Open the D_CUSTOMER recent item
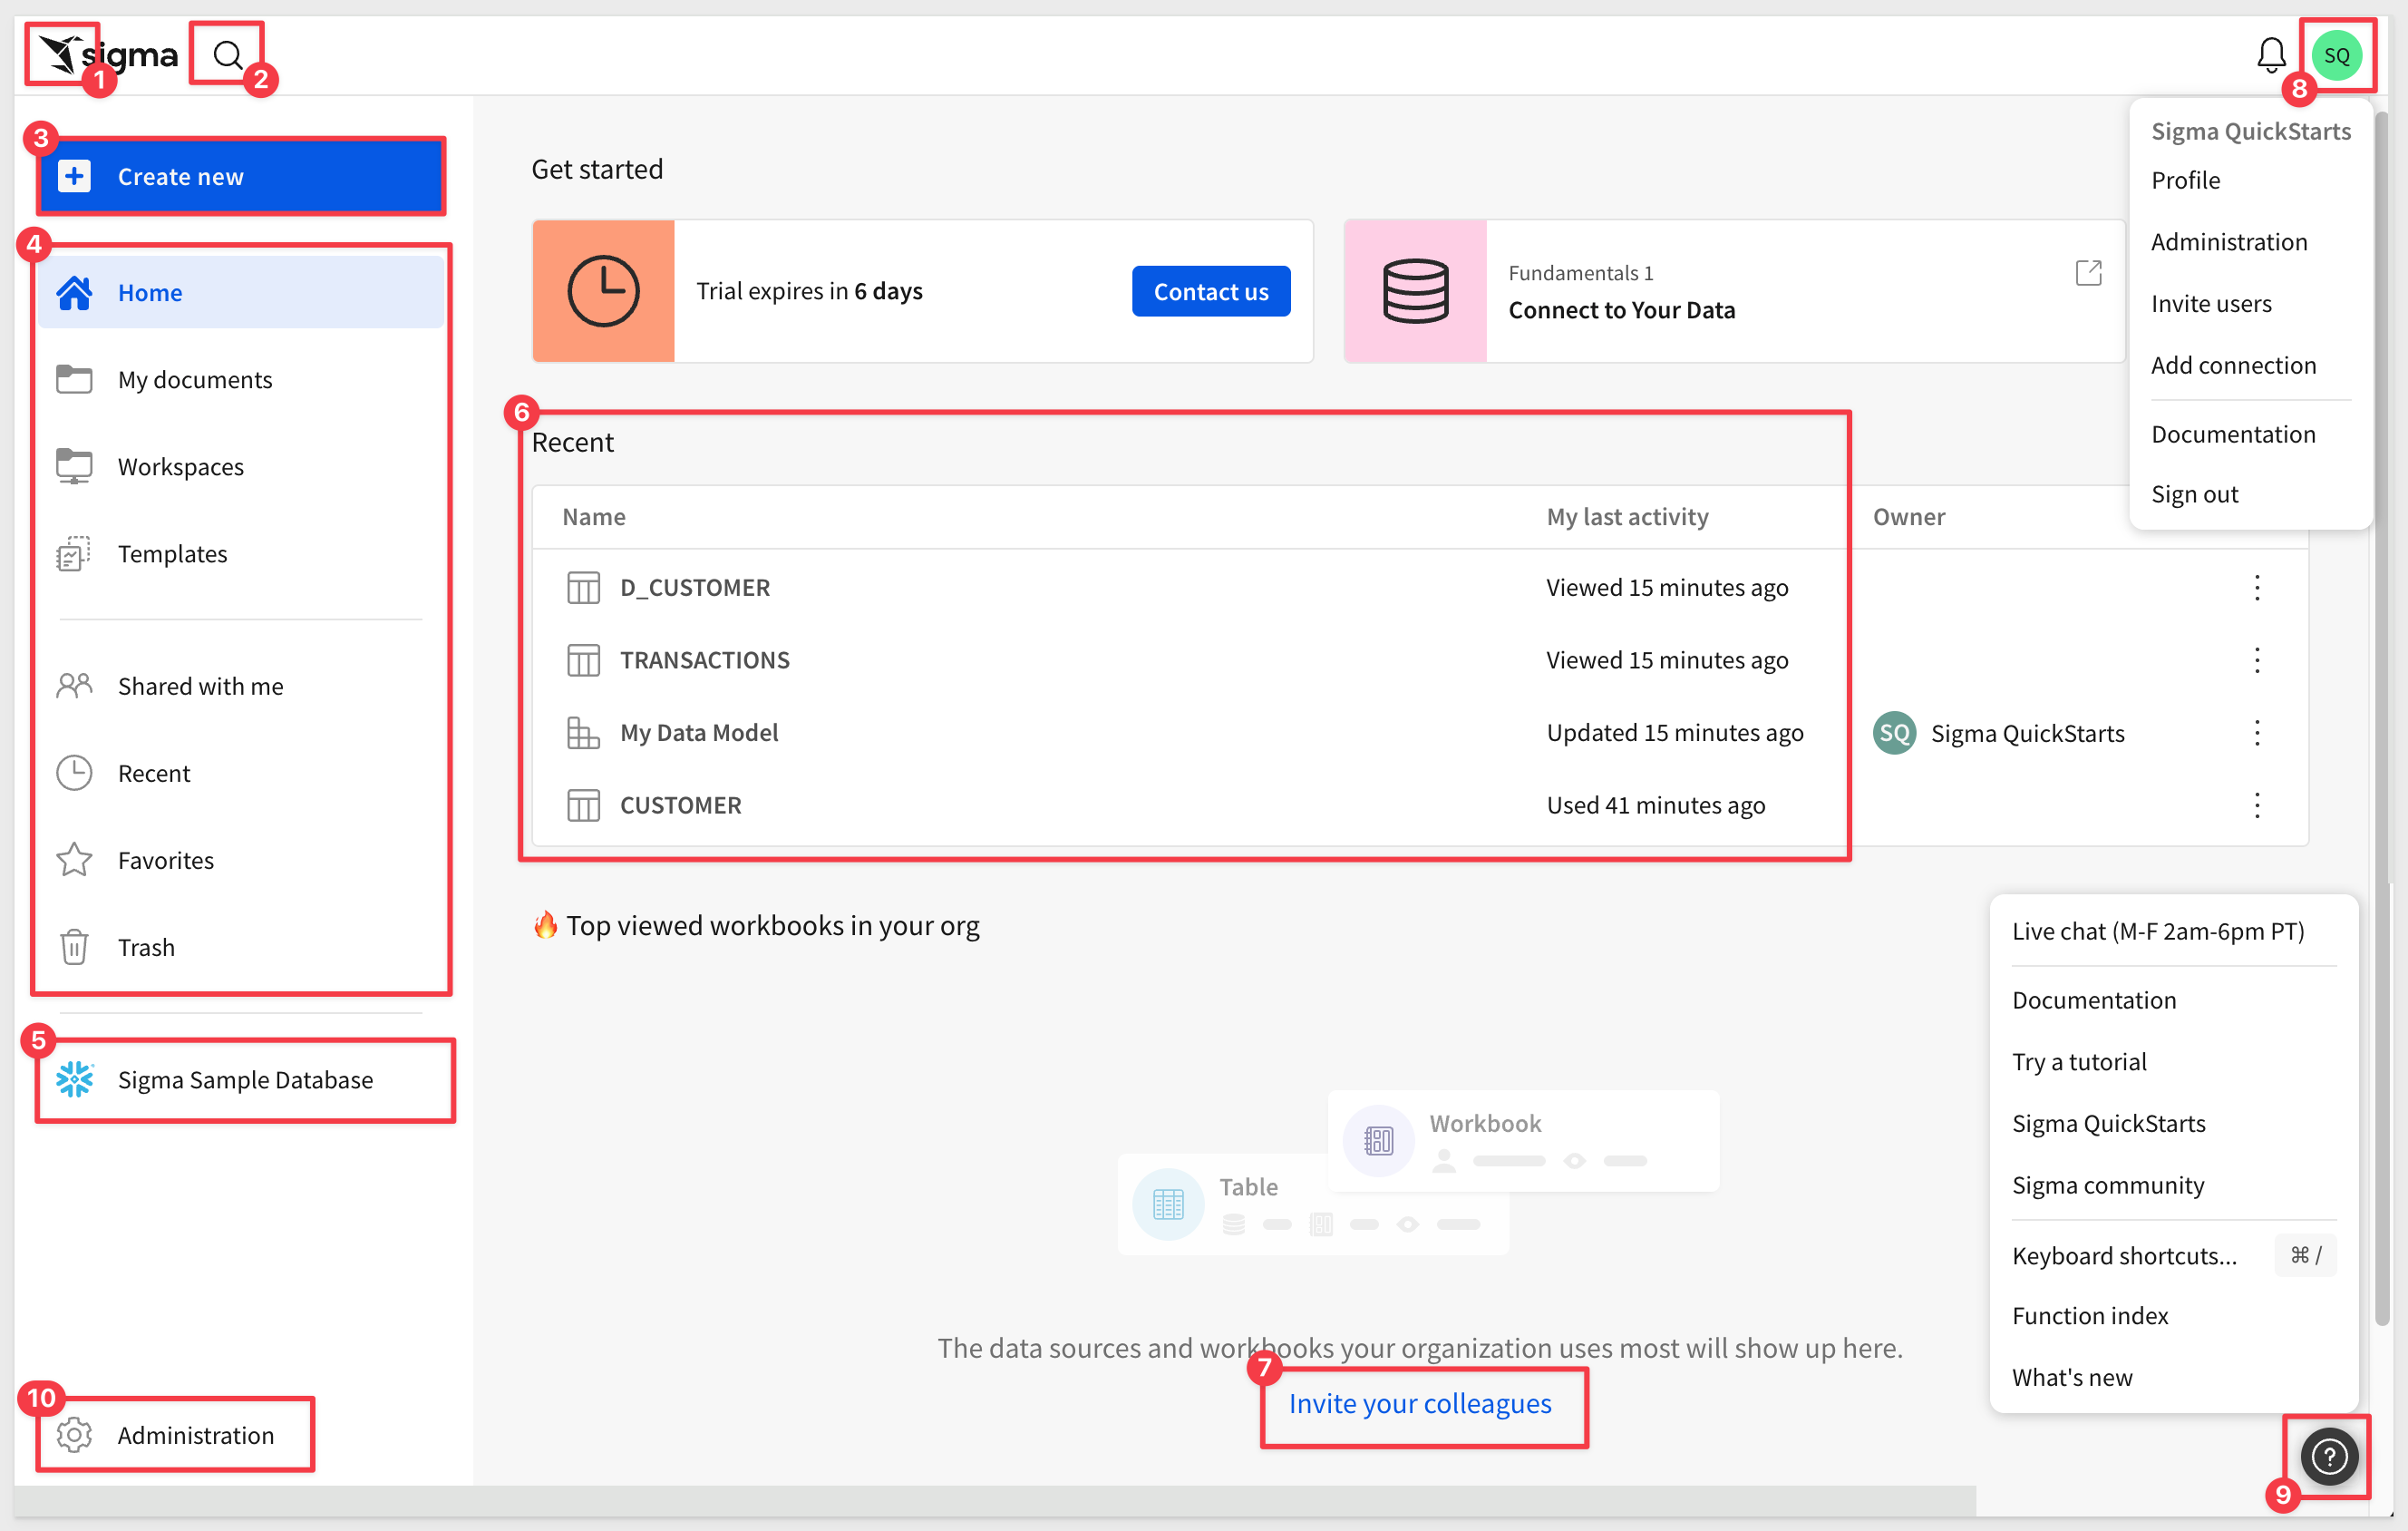Screen dimensions: 2408x1531 point(695,588)
